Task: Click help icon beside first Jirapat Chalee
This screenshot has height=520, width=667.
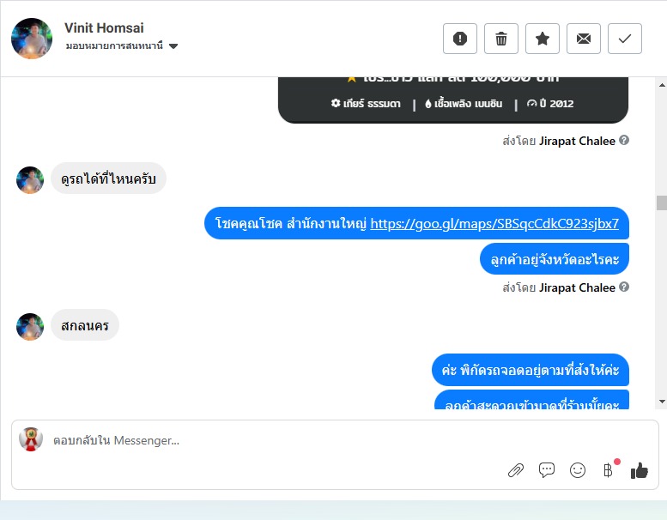Action: (x=624, y=140)
